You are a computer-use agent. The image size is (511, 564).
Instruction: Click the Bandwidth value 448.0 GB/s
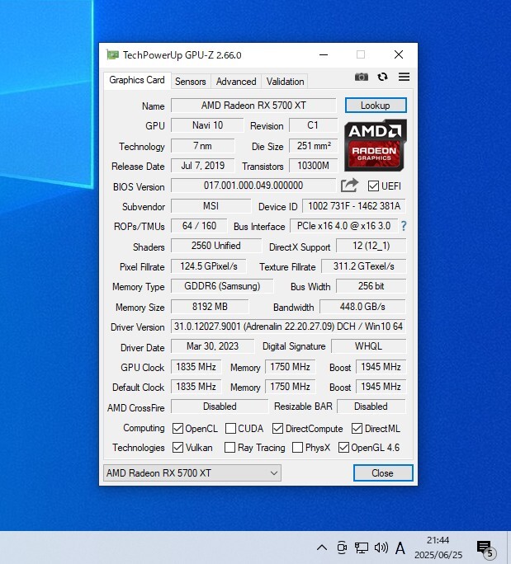[362, 307]
